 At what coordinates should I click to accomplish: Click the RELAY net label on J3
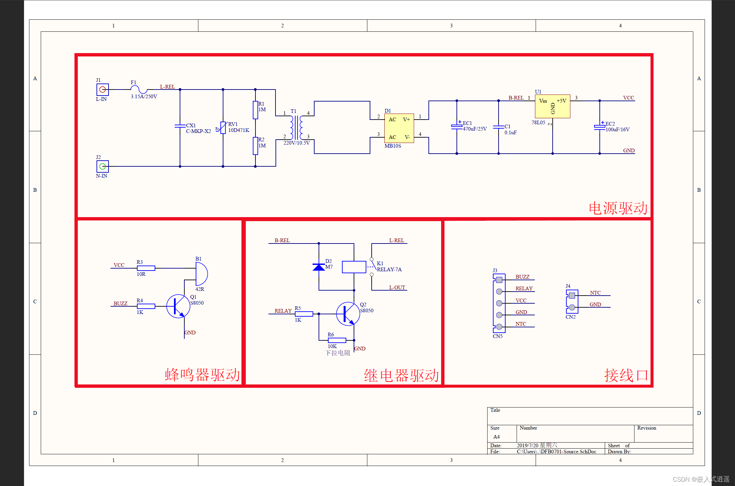(x=524, y=289)
